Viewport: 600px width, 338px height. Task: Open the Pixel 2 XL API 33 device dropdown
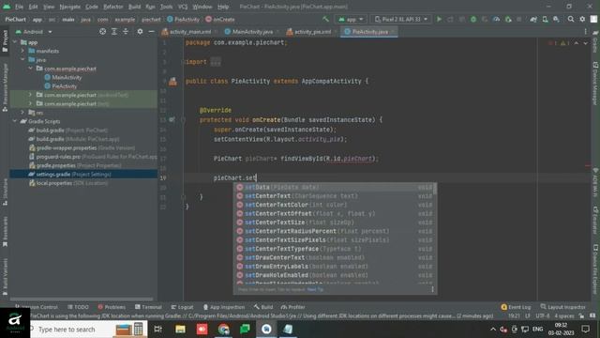click(400, 19)
